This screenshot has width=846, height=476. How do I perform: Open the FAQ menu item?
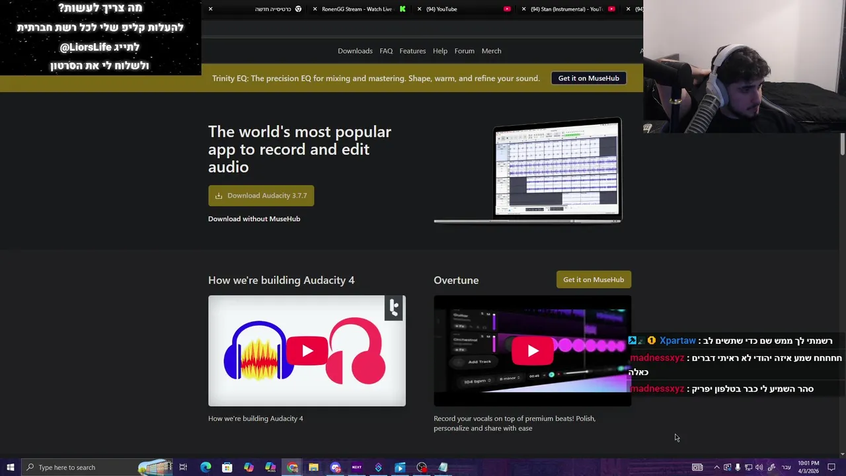386,51
